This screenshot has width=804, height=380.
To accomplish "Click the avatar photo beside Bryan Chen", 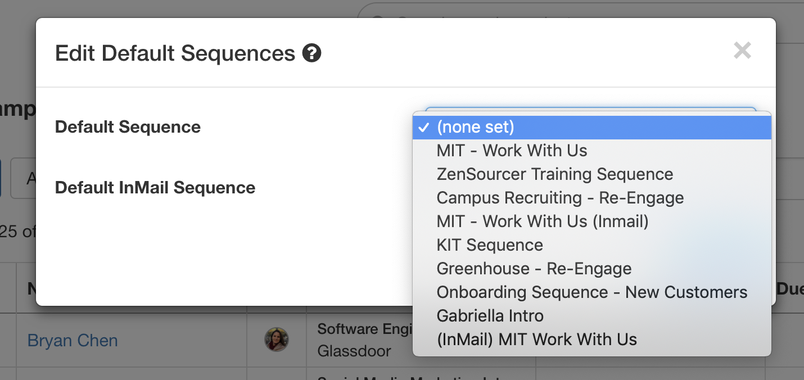I will pos(277,340).
